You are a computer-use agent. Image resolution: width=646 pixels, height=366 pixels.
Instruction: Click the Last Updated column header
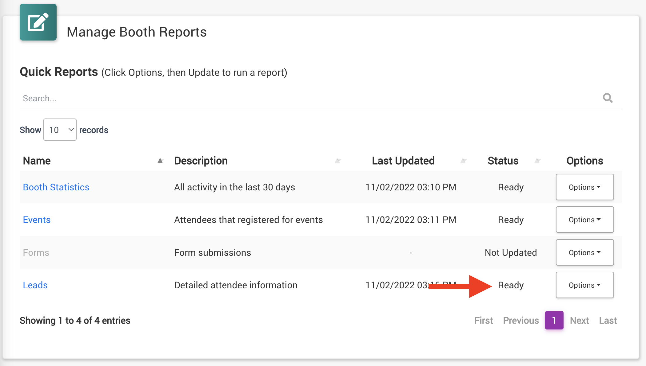(x=403, y=161)
